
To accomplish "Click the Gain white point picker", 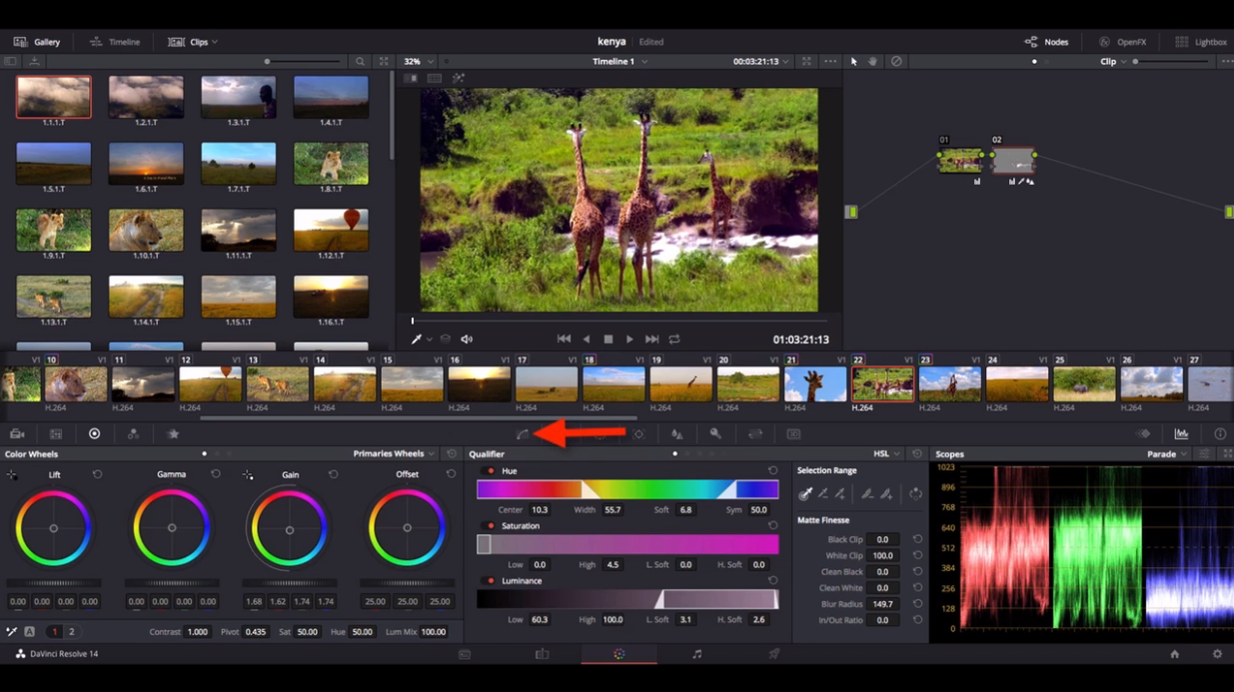I will (247, 475).
